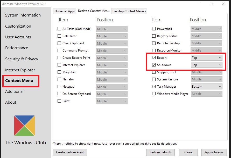Open the Powershell position dropdown
Screen dimensions: 231x158
206,29
